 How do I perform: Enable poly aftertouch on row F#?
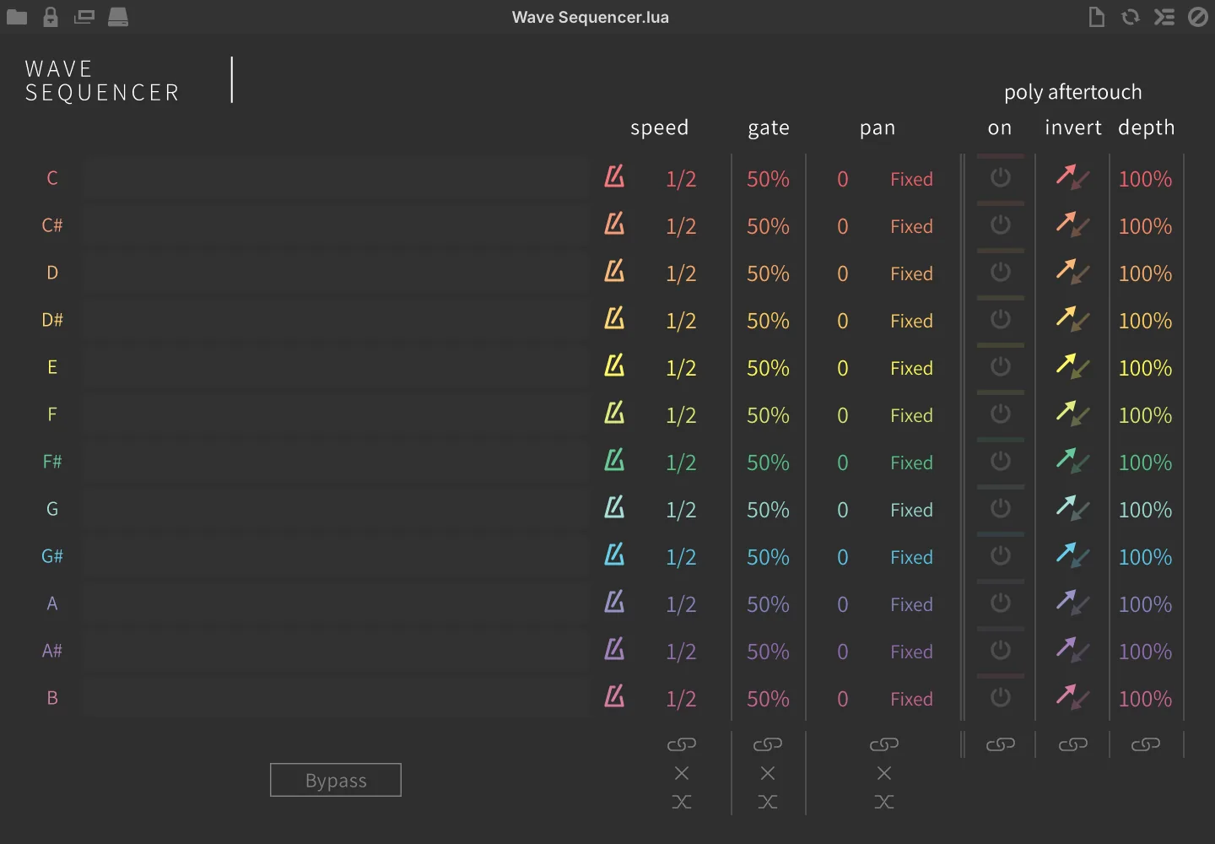(1001, 461)
